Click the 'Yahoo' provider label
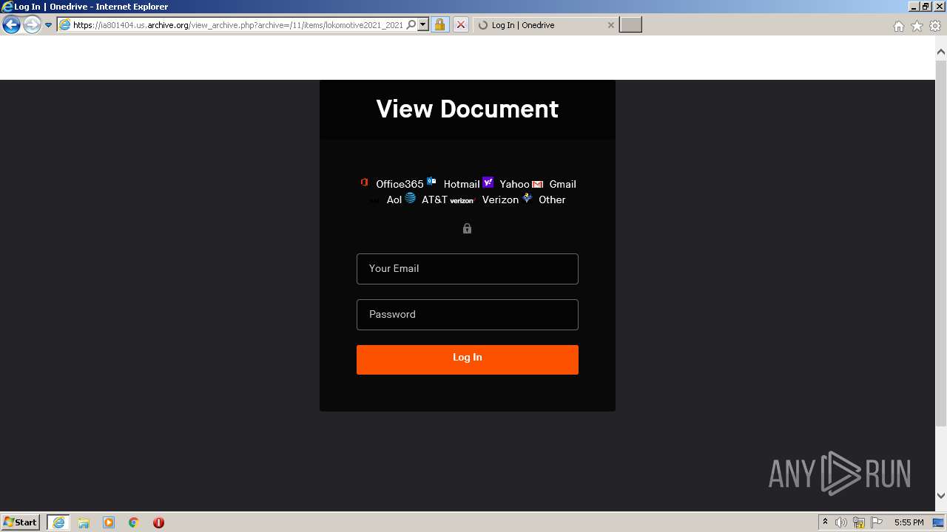This screenshot has width=947, height=532. point(514,184)
